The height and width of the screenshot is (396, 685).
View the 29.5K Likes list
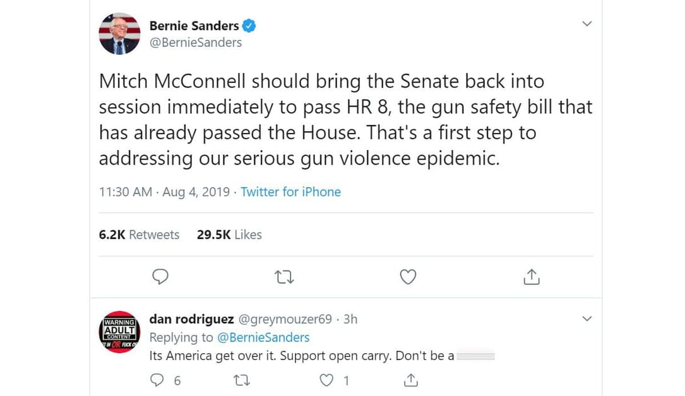click(x=229, y=235)
